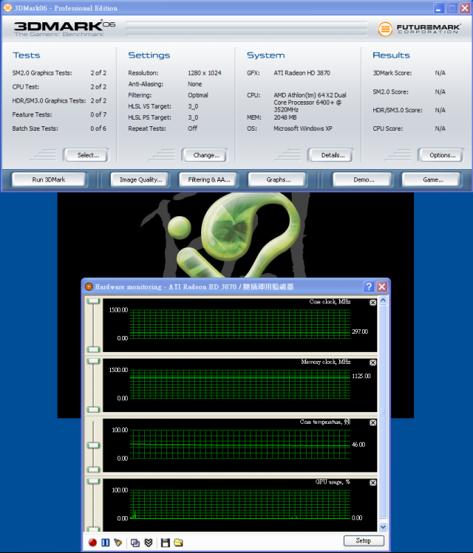The image size is (473, 553).
Task: Click the monitoring scrollbar down arrow
Action: coord(383,527)
